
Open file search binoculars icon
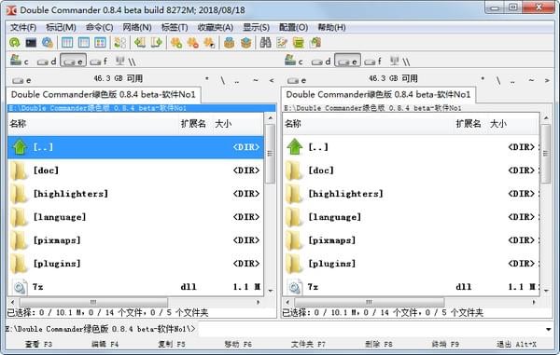(265, 43)
